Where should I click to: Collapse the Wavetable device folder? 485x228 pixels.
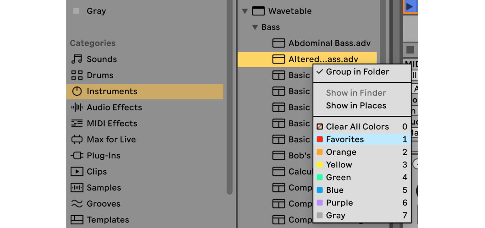pos(245,11)
